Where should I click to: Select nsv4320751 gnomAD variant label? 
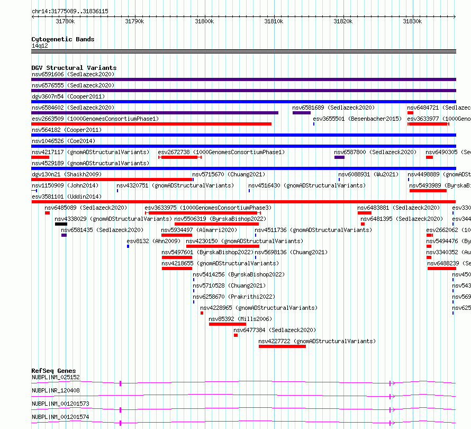coord(175,185)
